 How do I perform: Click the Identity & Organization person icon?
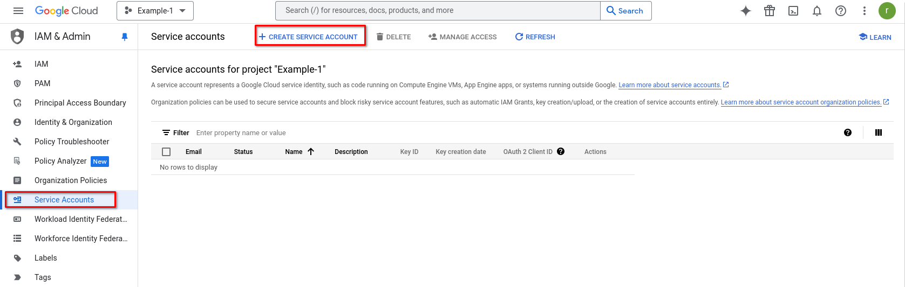pyautogui.click(x=17, y=122)
